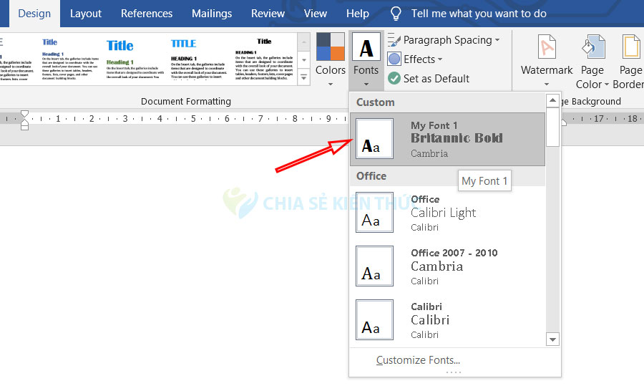644x386 pixels.
Task: Select the Calibri font set
Action: [447, 320]
